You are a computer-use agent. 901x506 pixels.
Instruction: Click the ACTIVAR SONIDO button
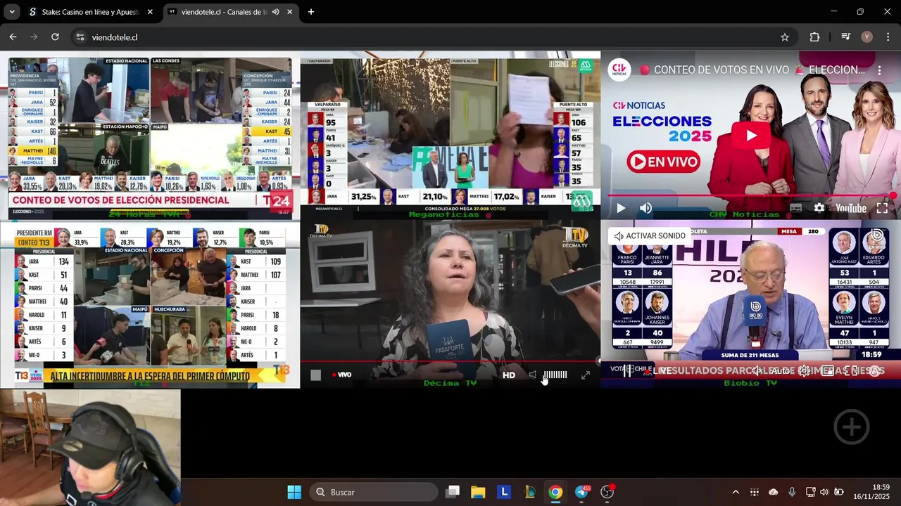click(x=648, y=236)
